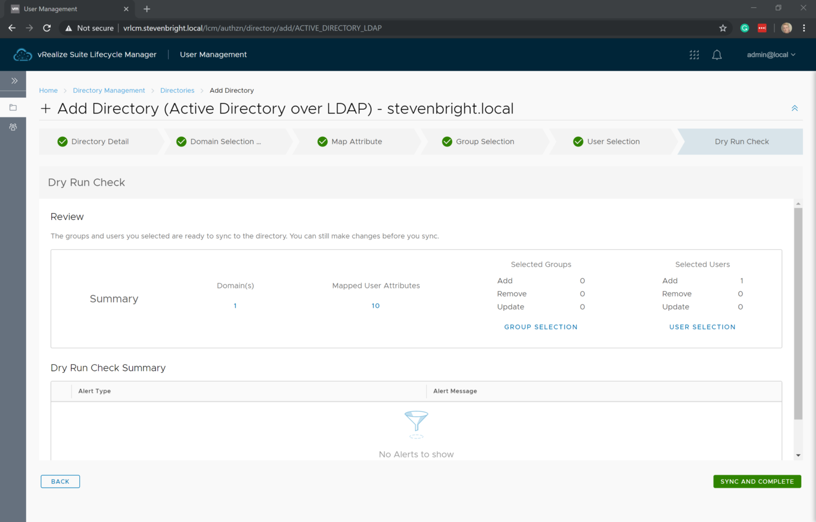Go to the Directory Detail step

click(x=100, y=142)
